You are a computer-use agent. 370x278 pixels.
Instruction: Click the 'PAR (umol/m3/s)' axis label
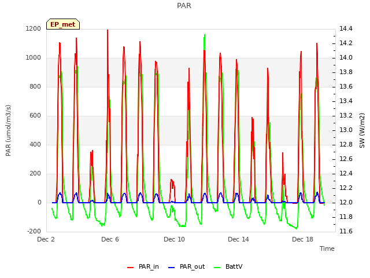pyautogui.click(x=8, y=130)
